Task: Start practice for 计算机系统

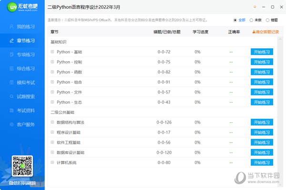Action: pos(262,162)
